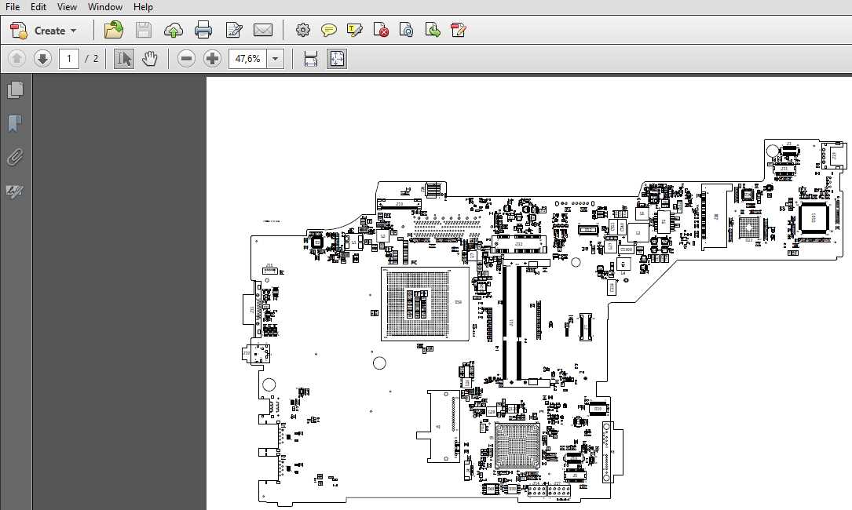852x510 pixels.
Task: Zoom in with the plus button
Action: (213, 59)
